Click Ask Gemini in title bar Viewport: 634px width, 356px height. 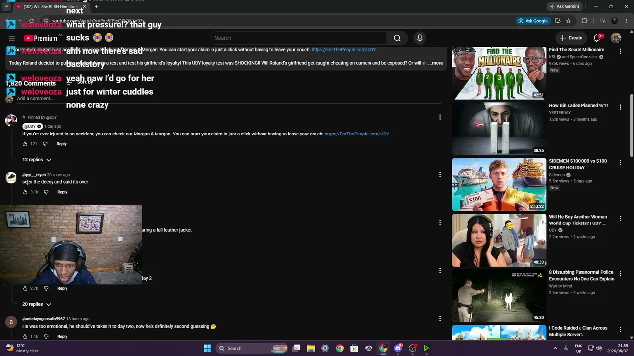coord(564,6)
